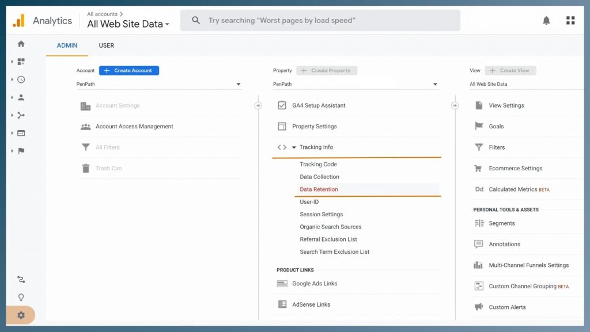
Task: Click the Analytics search input field
Action: pos(320,20)
